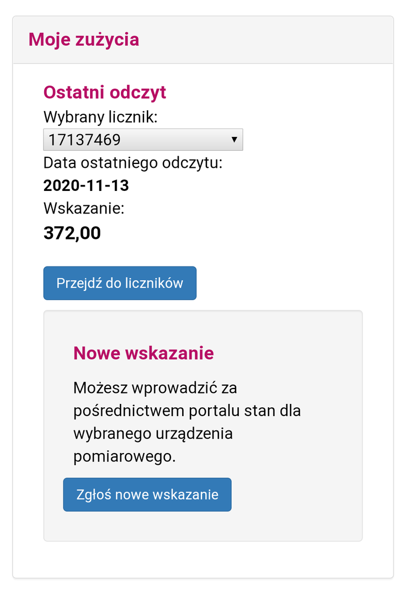Click the text line pośrednictwem portalu stan dla
Viewport: 405px width, 596px height.
(x=187, y=411)
